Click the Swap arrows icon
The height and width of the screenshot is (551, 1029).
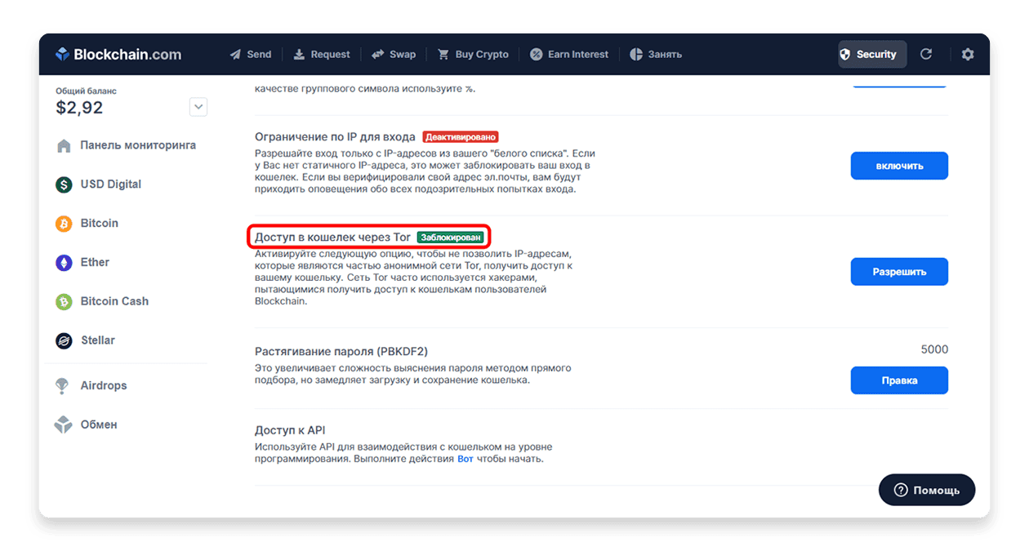pos(377,55)
